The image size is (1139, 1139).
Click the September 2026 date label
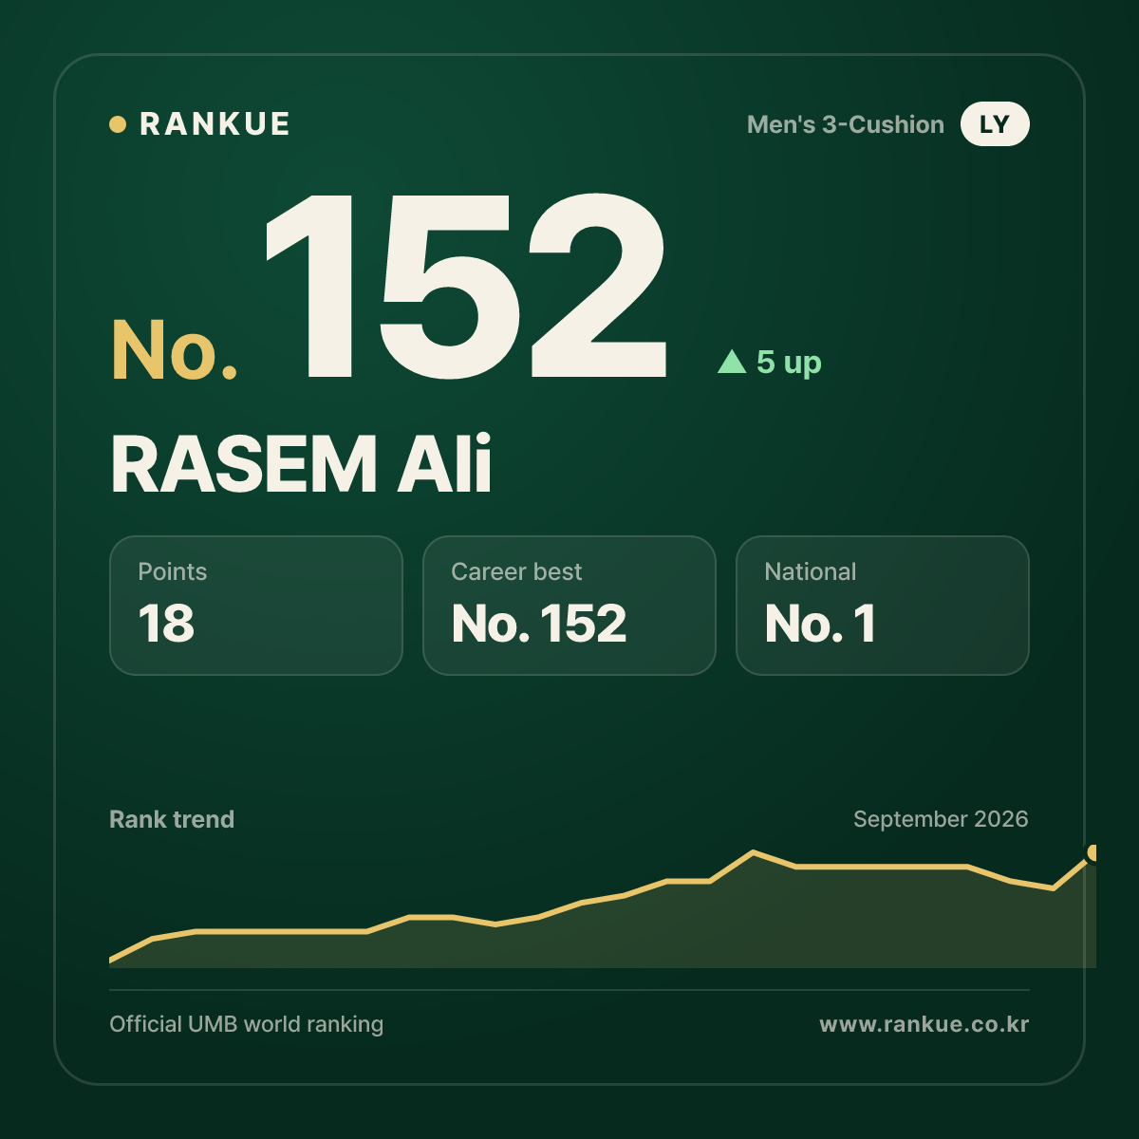pos(941,819)
